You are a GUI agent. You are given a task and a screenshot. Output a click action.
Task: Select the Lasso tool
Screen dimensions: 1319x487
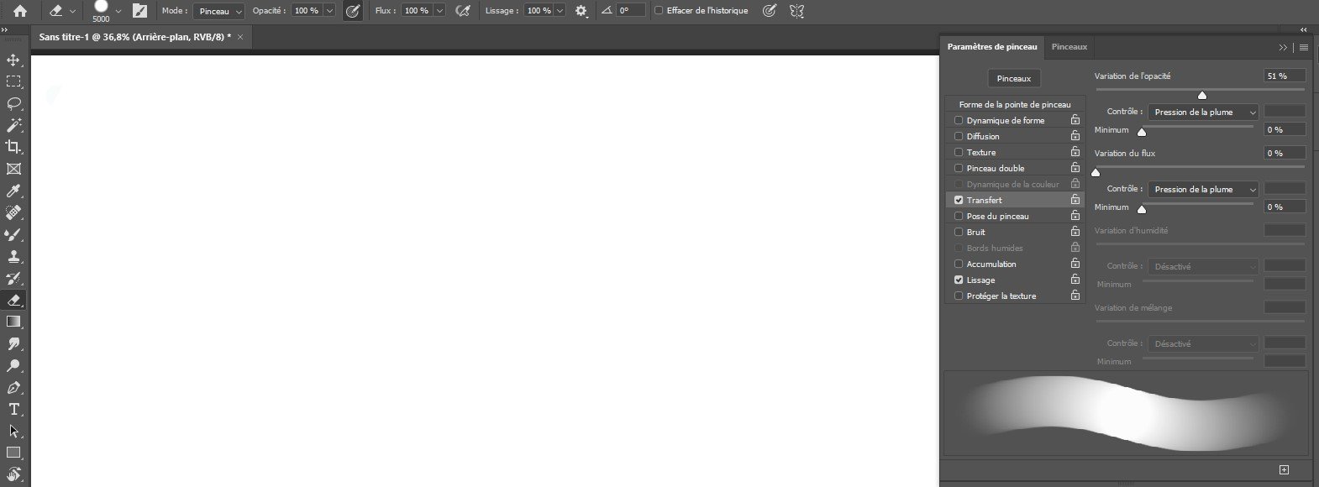click(13, 103)
